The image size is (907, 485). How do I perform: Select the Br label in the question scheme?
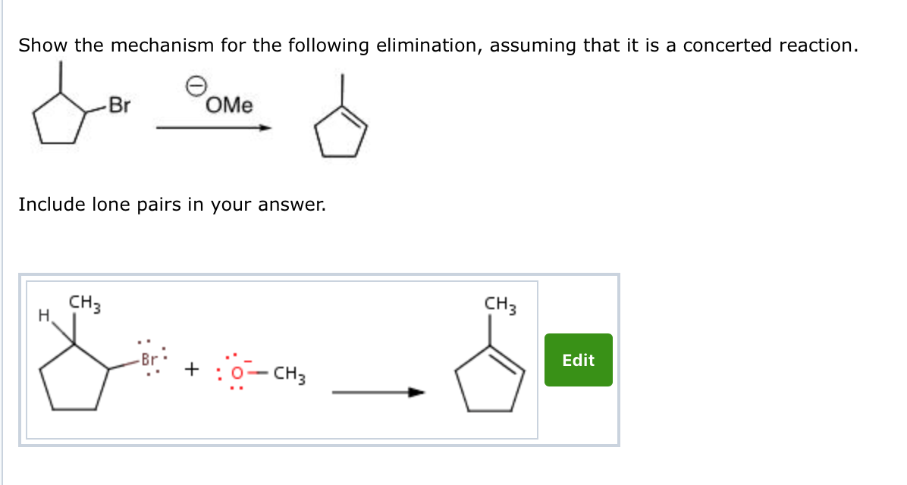119,105
